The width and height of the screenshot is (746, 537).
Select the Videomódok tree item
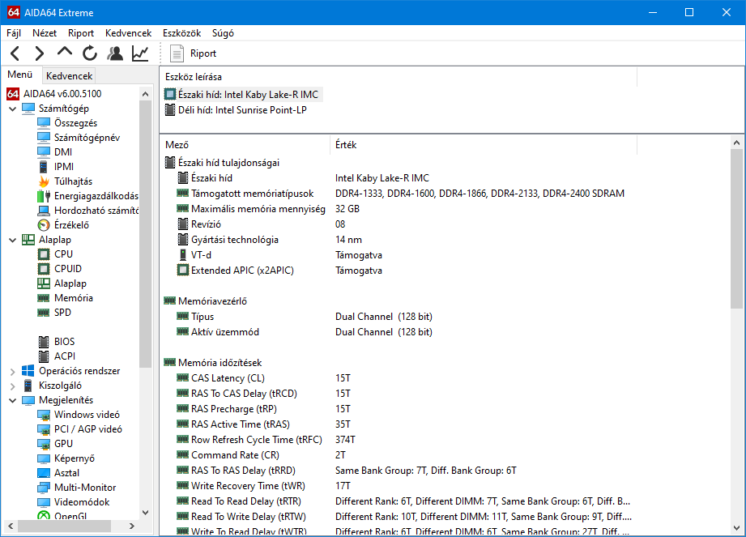point(82,502)
